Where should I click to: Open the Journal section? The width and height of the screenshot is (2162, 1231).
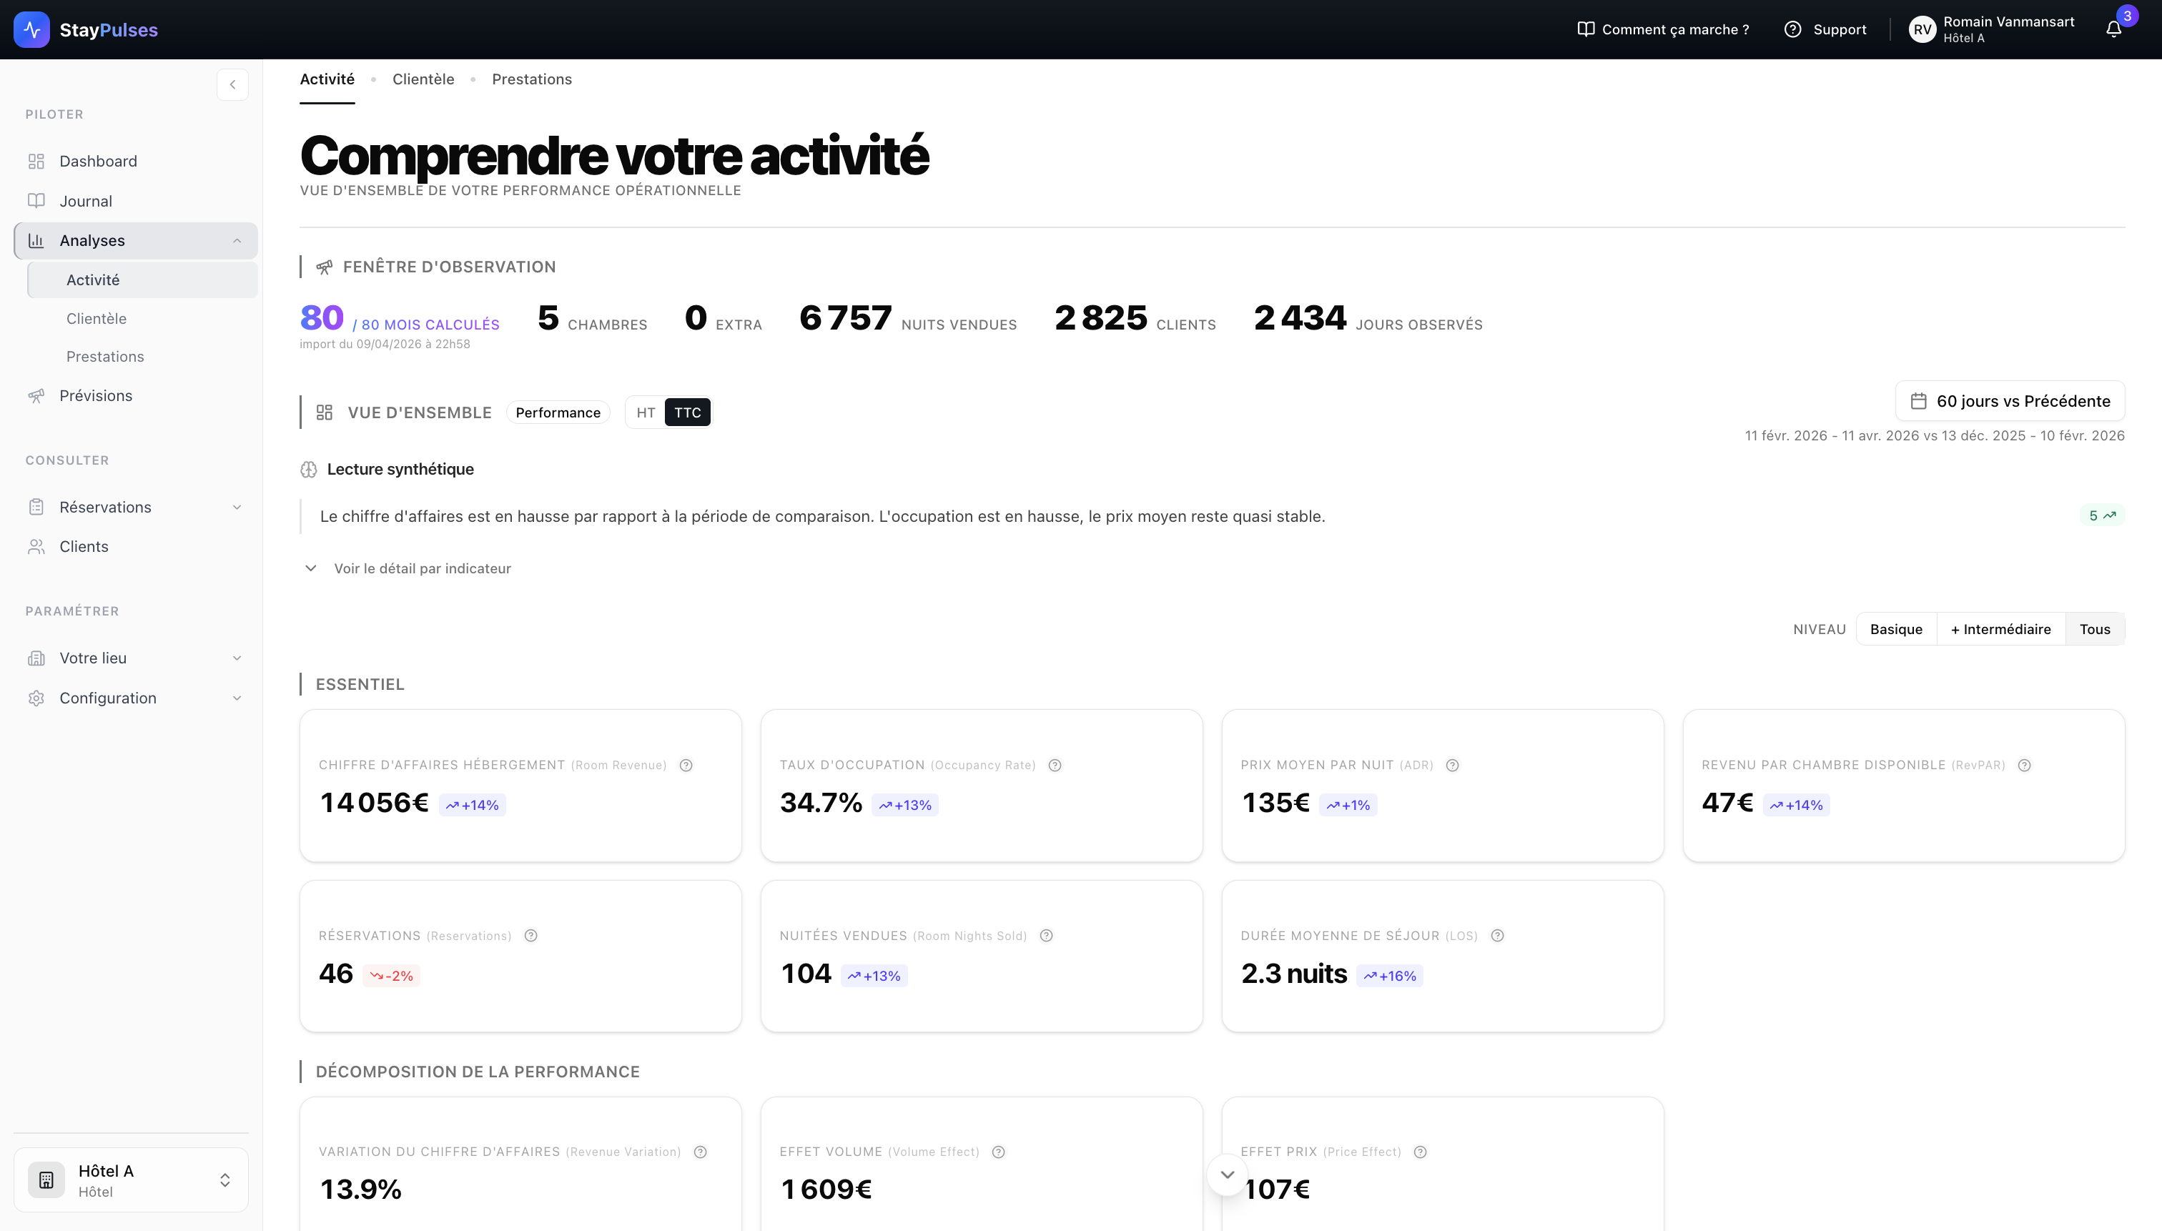click(85, 200)
